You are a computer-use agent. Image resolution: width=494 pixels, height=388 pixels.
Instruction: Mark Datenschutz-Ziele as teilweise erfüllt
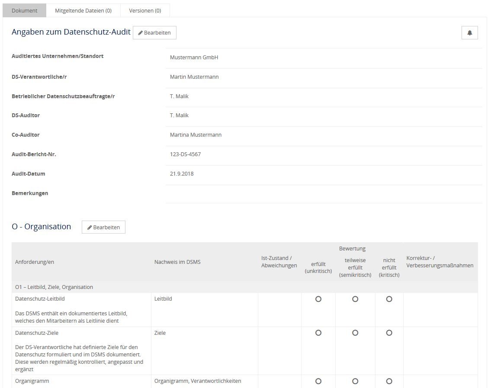coord(355,333)
